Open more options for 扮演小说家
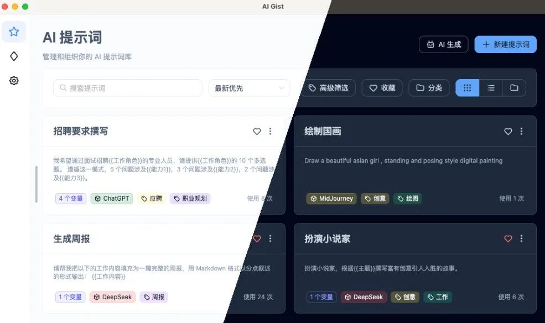 (x=521, y=238)
